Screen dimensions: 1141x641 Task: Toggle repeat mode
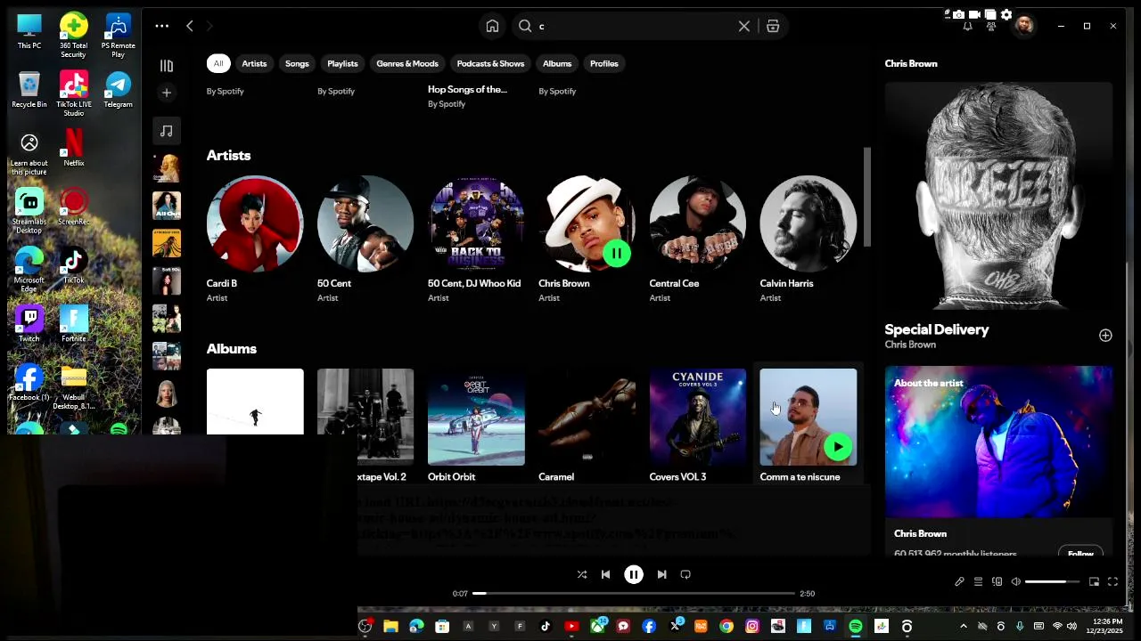point(685,575)
